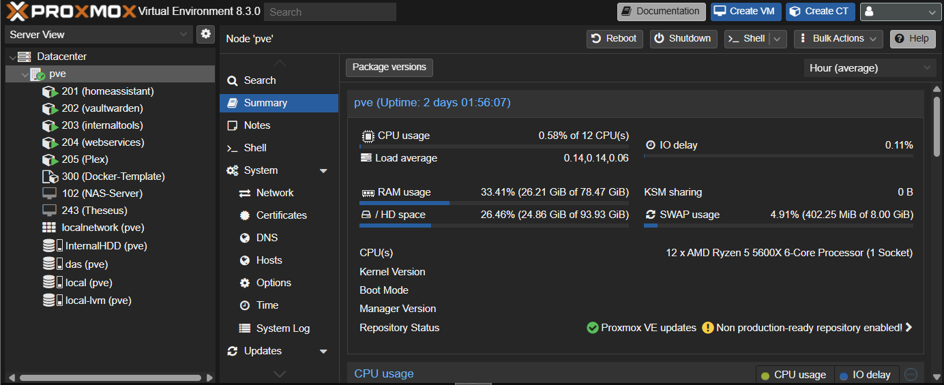Click the RAM icon next to RAM usage

(x=367, y=193)
